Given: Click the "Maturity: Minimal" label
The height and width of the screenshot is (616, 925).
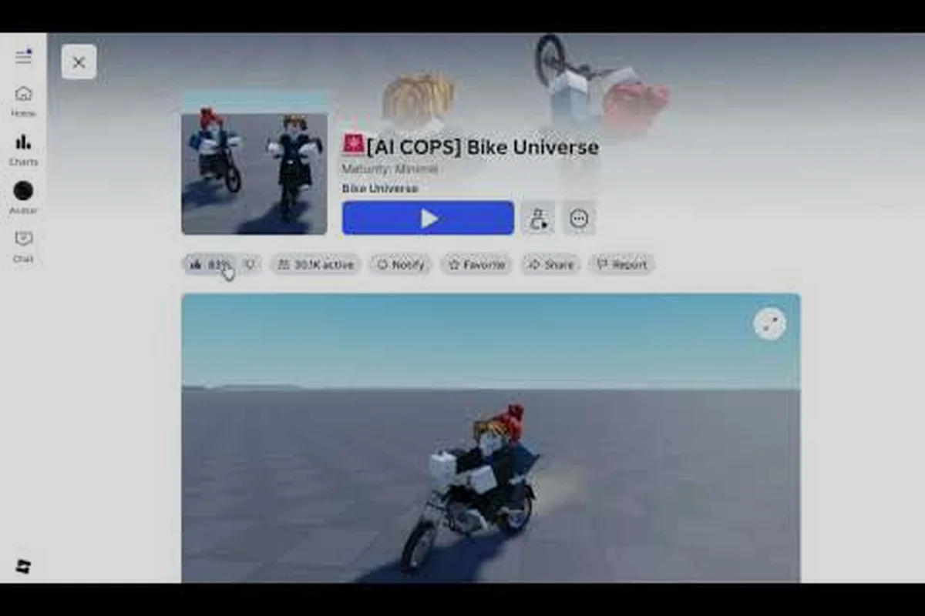Looking at the screenshot, I should tap(390, 169).
